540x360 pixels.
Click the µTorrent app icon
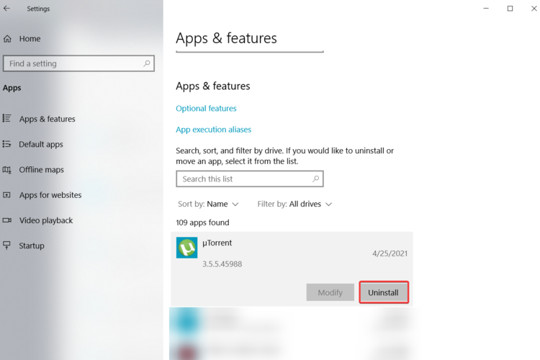click(186, 248)
